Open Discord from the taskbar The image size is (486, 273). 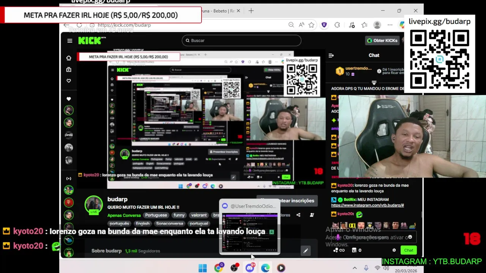pyautogui.click(x=250, y=268)
